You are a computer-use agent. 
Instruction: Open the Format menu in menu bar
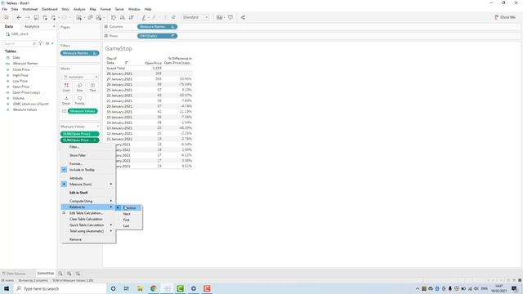coord(105,9)
